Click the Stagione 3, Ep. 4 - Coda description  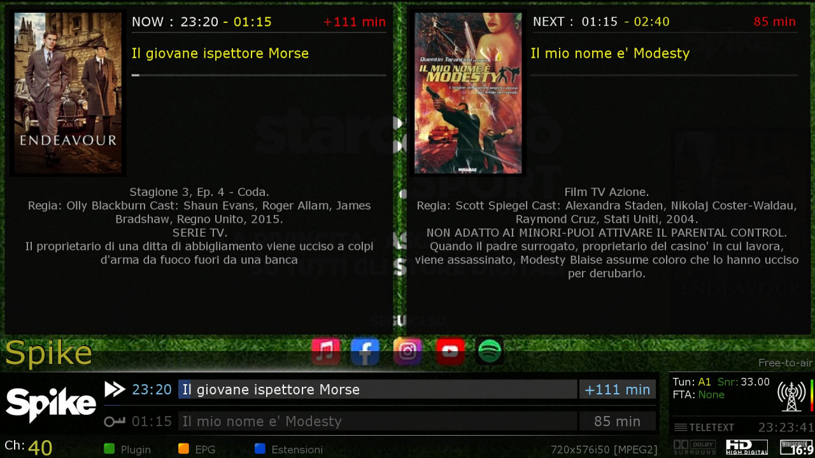(199, 191)
